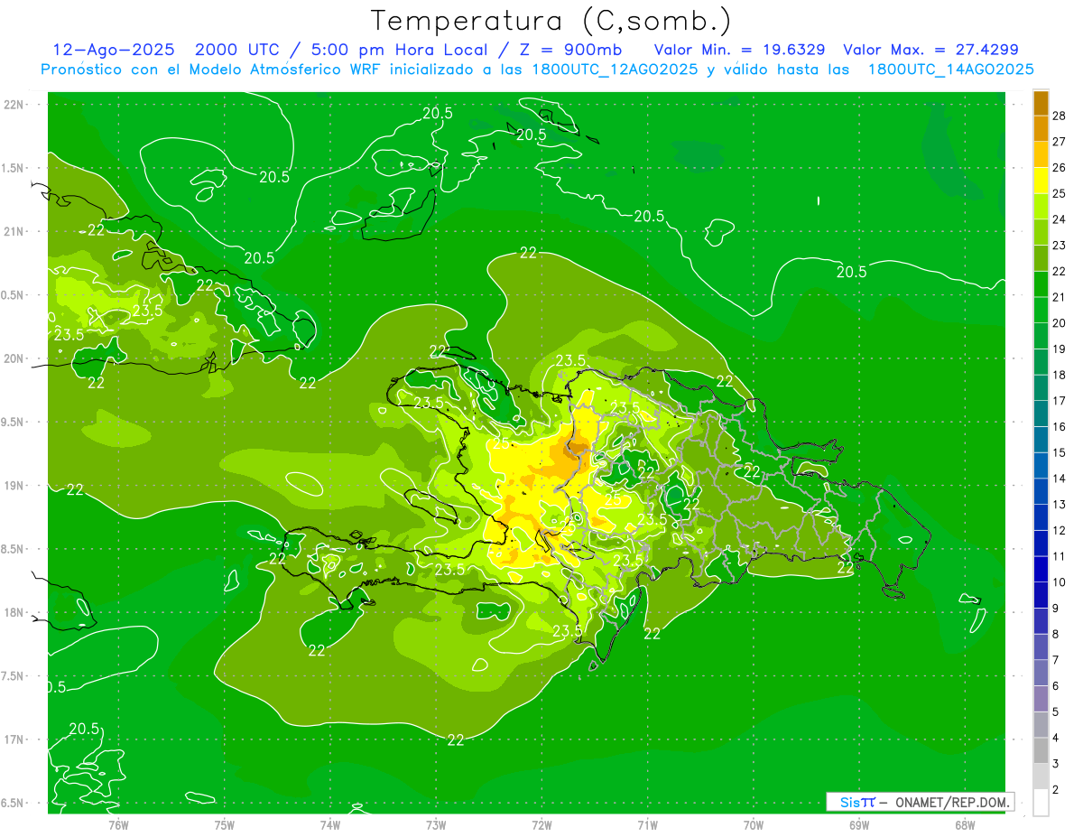This screenshot has height=837, width=1083.
Task: Click the teal swatch between 16 and 17
Action: (x=1041, y=414)
